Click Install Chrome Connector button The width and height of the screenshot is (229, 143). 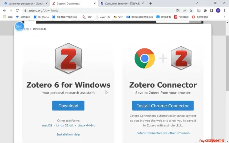pos(163,106)
